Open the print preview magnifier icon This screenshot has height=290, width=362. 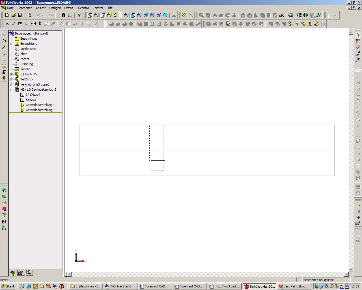point(29,15)
